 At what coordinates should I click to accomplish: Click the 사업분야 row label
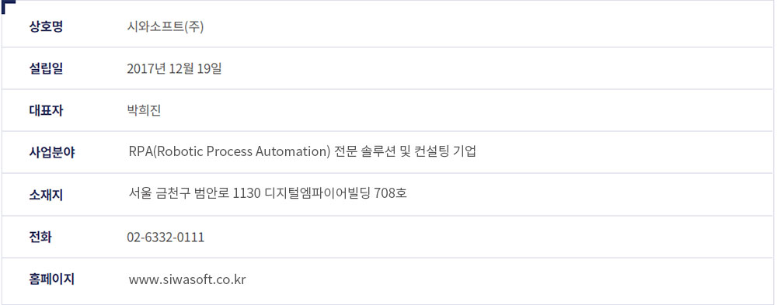click(52, 152)
